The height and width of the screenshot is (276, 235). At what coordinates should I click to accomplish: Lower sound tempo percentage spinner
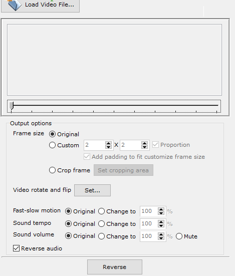click(161, 225)
